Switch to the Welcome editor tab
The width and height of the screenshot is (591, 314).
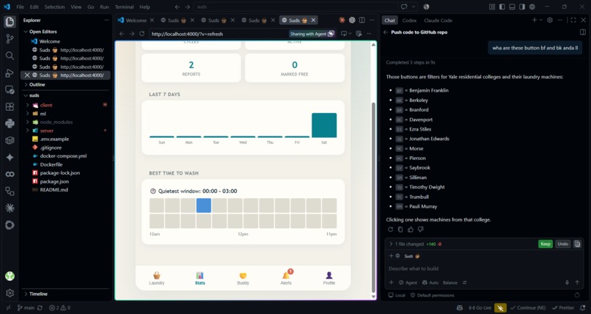click(136, 21)
